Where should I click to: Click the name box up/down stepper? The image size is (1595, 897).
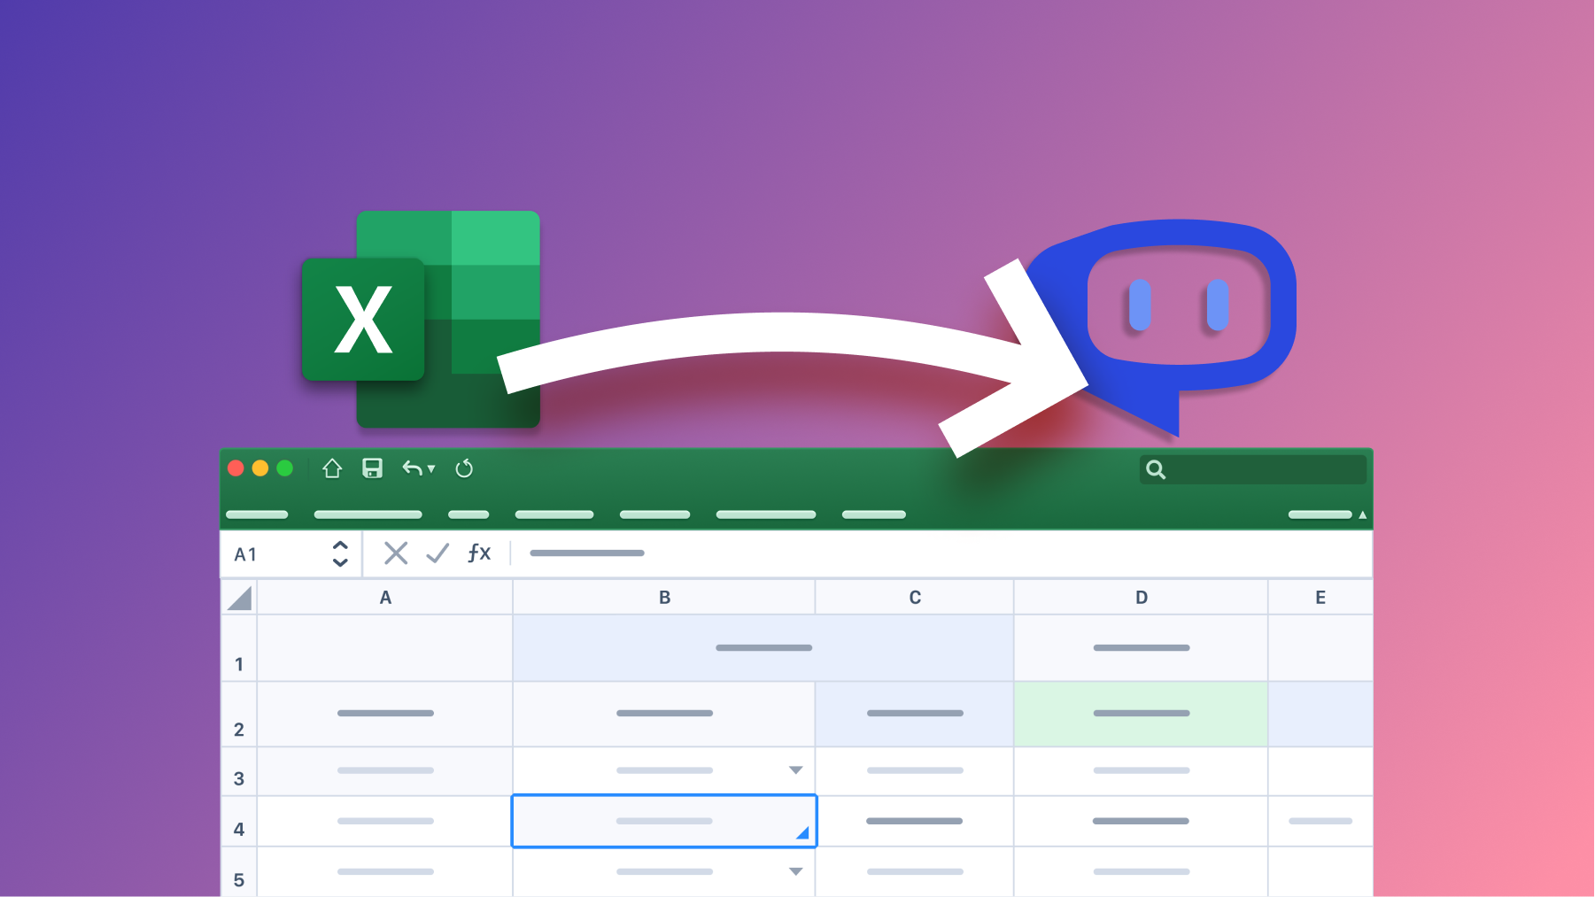point(340,554)
